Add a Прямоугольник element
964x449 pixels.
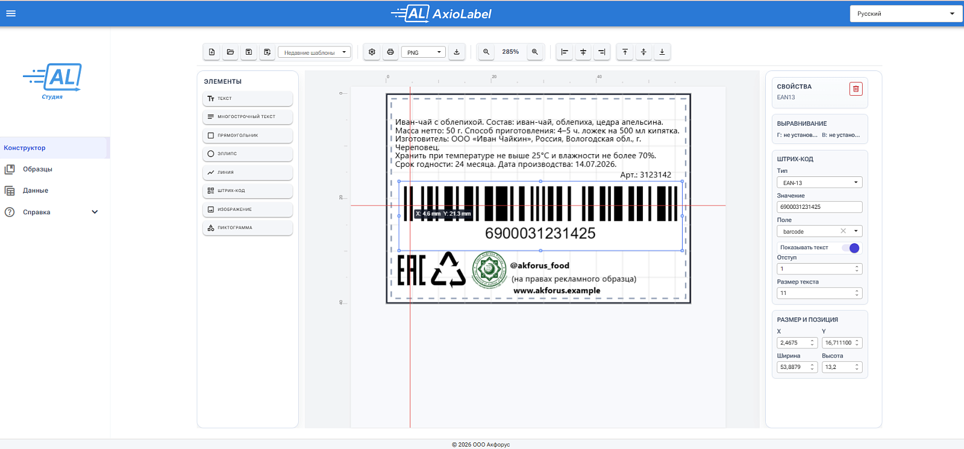pos(248,135)
